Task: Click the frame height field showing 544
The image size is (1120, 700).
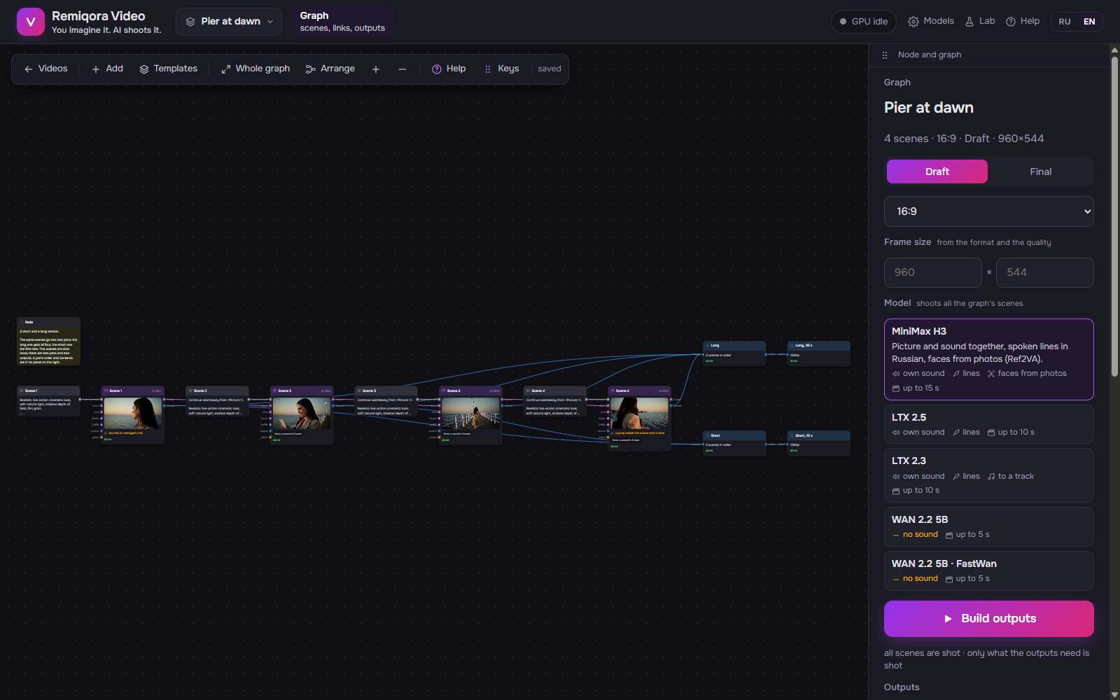Action: [x=1045, y=272]
